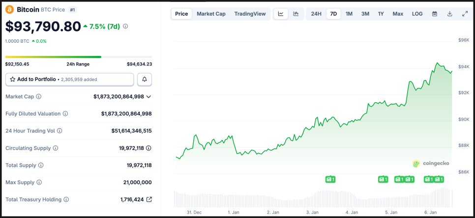Screen dimensions: 475x218
Task: Click the Market Cap info icon
Action: 39,97
